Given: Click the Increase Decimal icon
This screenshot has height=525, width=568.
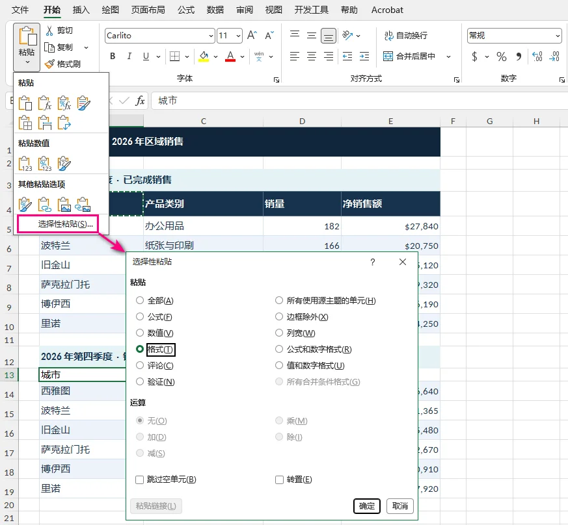Looking at the screenshot, I should 537,57.
